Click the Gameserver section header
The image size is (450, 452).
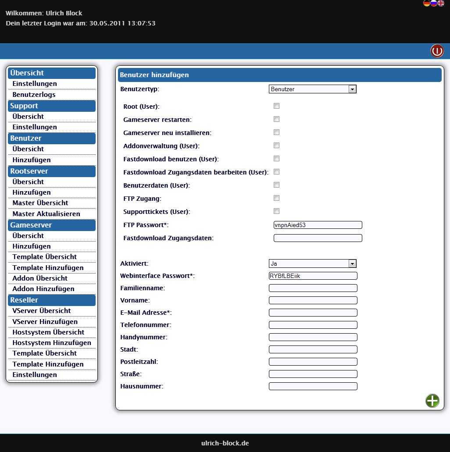click(52, 225)
